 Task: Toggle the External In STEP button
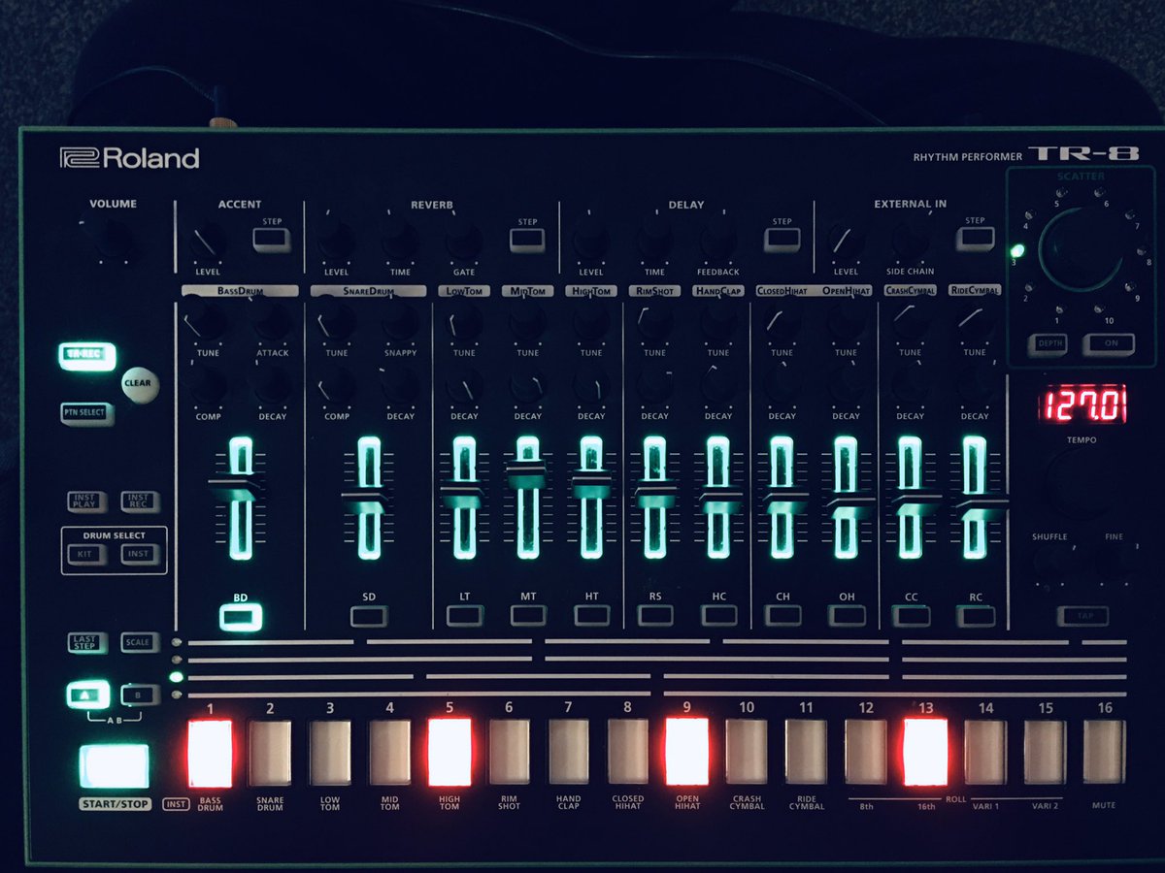point(975,240)
